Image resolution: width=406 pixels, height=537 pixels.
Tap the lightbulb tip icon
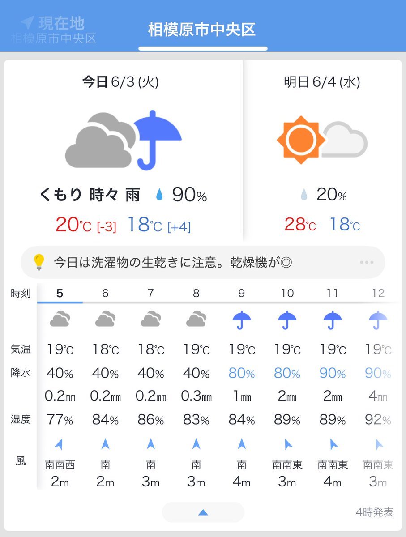[x=39, y=262]
